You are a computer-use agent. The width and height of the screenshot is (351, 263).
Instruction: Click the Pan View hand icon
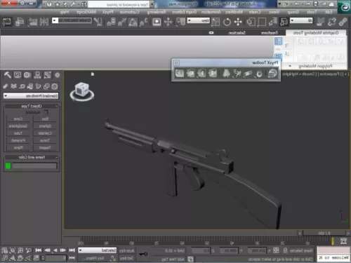click(x=20, y=258)
